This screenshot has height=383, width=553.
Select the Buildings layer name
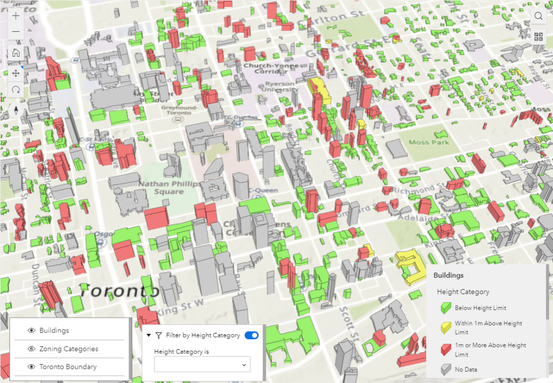tap(54, 330)
